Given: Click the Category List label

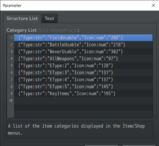Looking at the screenshot, I should coord(21,30).
